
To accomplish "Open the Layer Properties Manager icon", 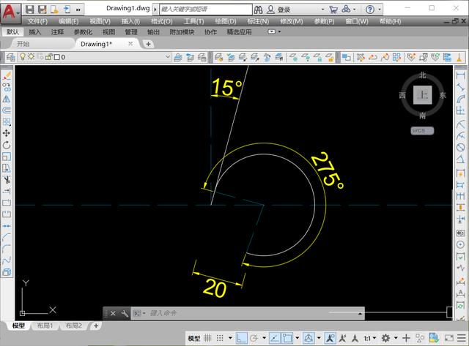I will pyautogui.click(x=10, y=57).
